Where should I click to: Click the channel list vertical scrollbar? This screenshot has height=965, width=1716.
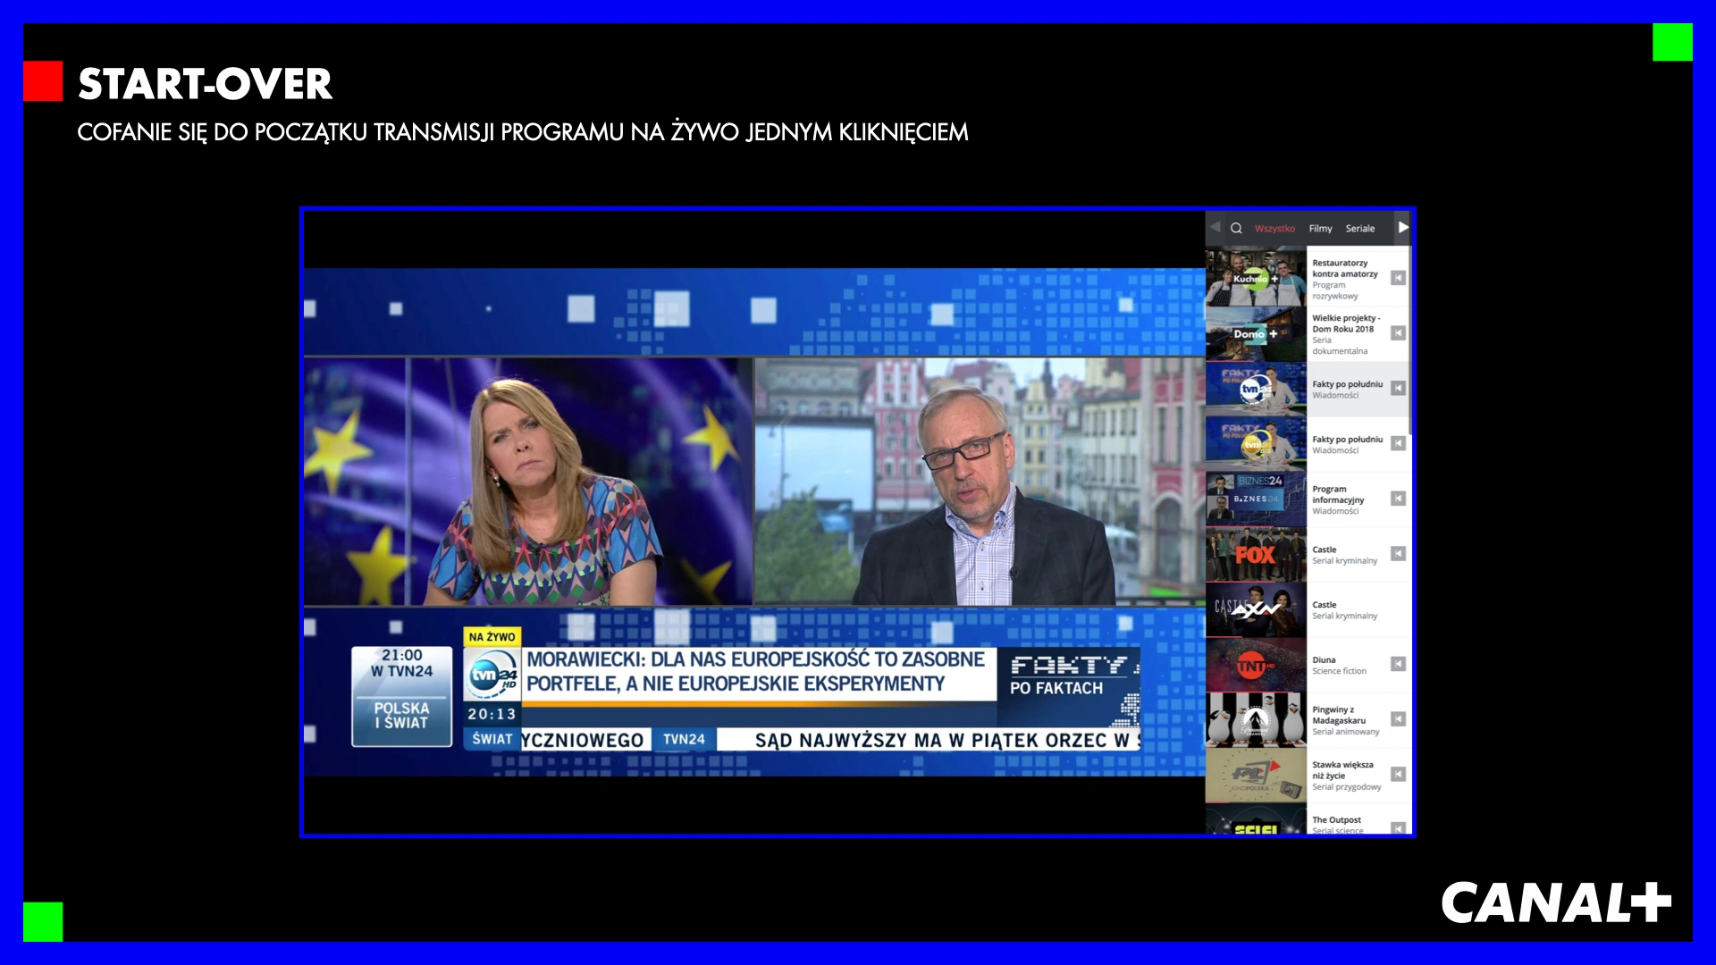click(x=1410, y=341)
